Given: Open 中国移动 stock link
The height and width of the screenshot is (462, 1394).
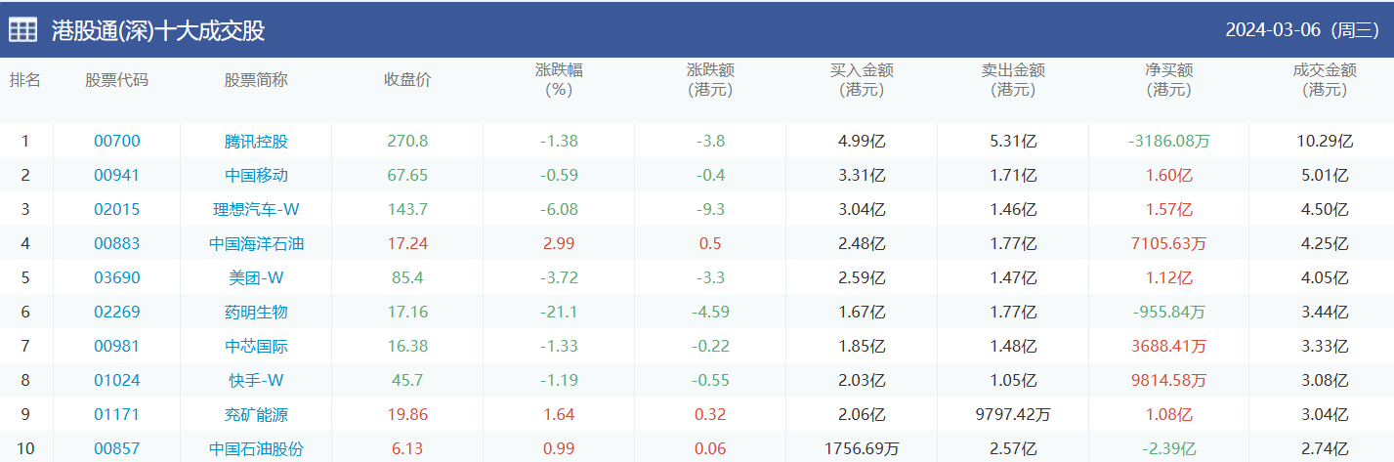Looking at the screenshot, I should click(x=256, y=175).
